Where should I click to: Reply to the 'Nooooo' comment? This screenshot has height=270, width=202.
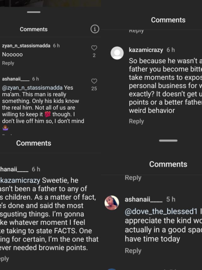pos(8,63)
